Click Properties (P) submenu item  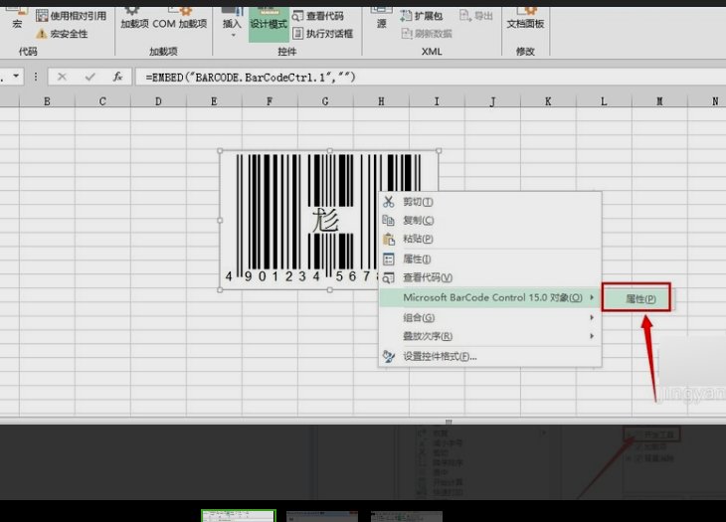click(636, 298)
